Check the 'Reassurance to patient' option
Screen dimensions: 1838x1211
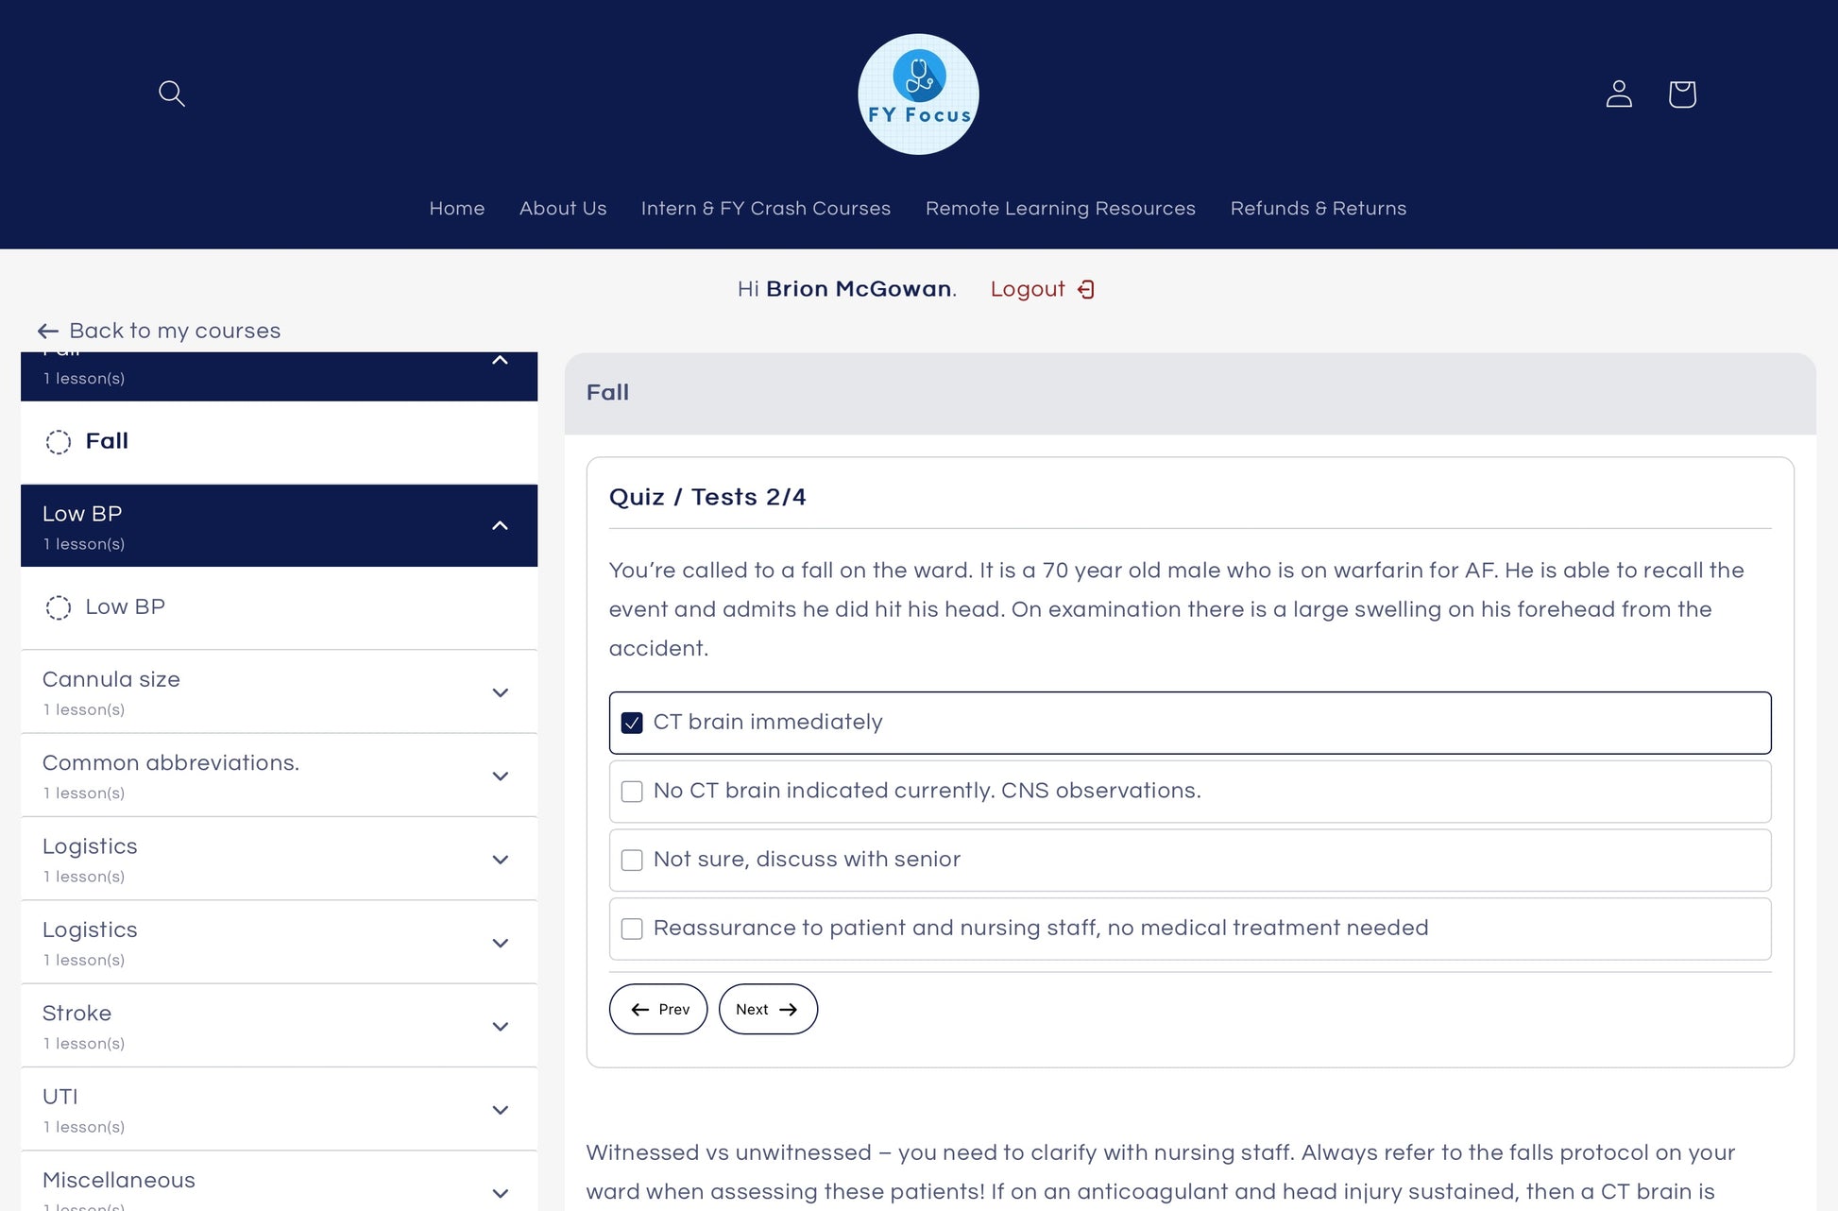(632, 929)
